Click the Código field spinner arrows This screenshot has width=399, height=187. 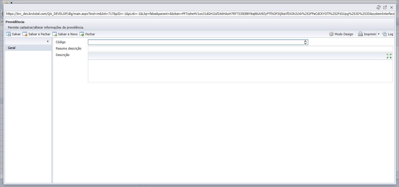pos(305,42)
